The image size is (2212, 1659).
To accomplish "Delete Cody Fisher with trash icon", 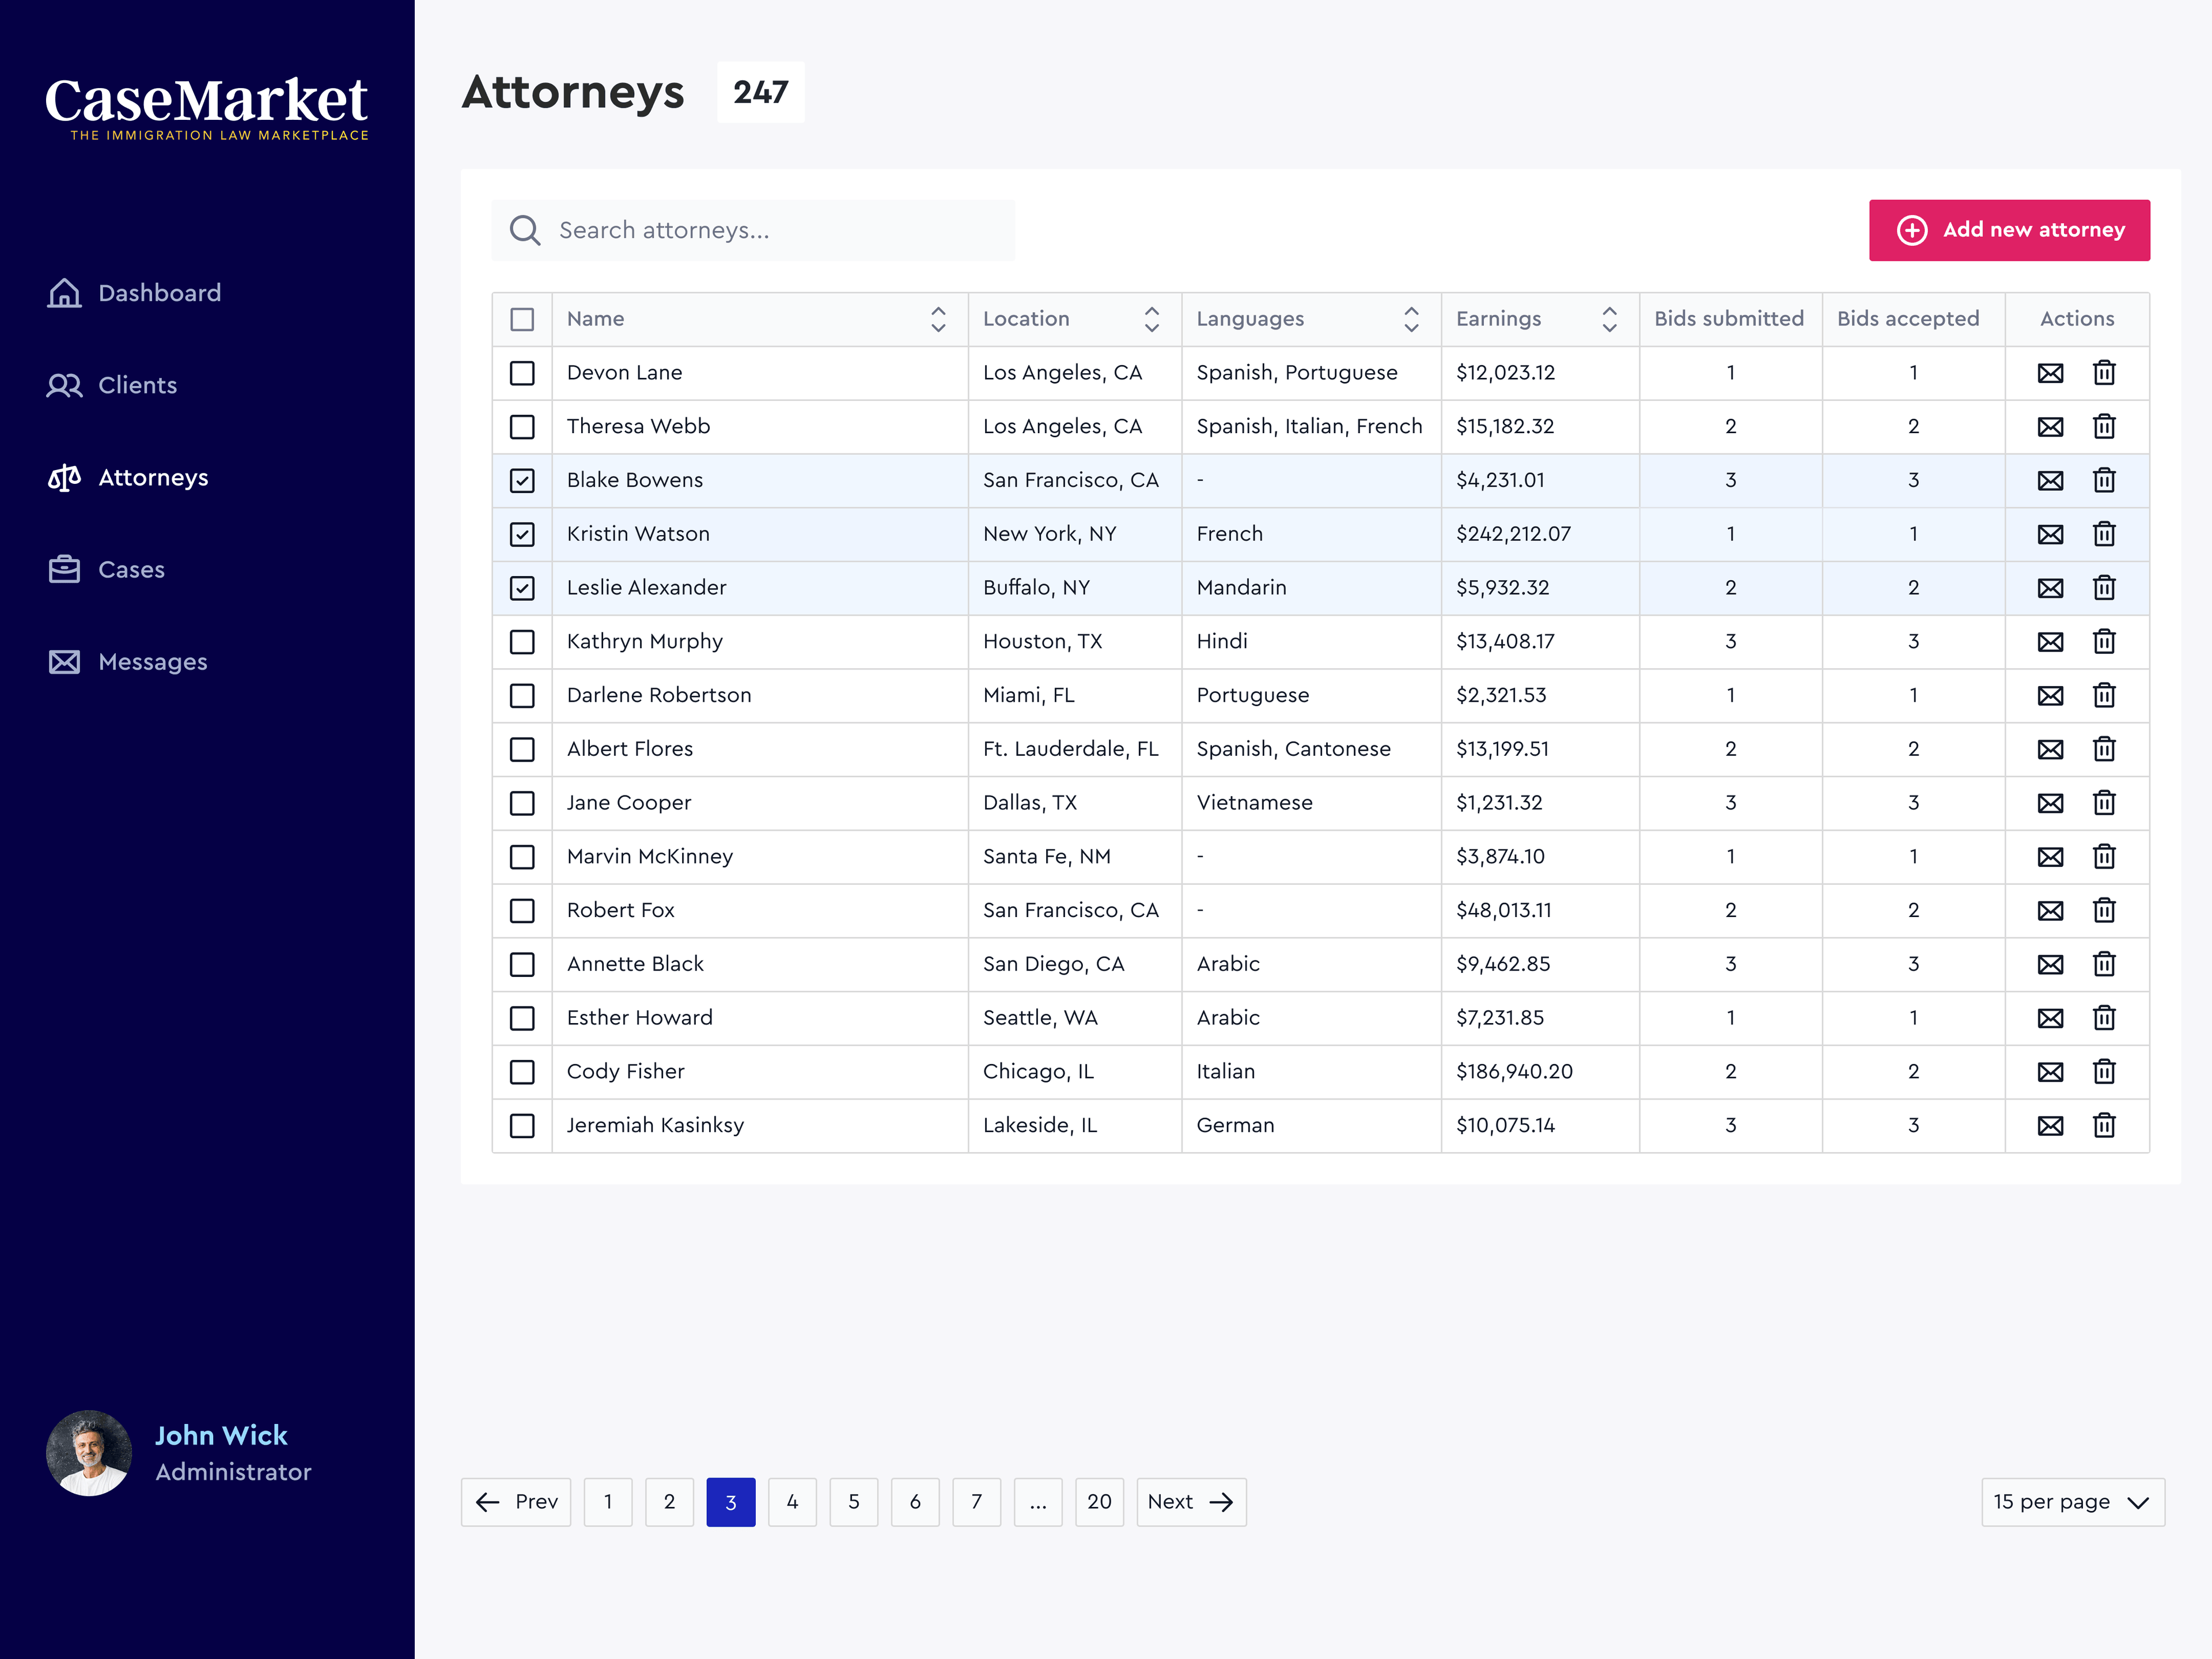I will pyautogui.click(x=2104, y=1072).
